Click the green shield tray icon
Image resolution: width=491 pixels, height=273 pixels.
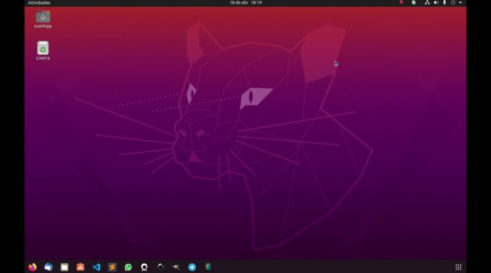tap(414, 2)
